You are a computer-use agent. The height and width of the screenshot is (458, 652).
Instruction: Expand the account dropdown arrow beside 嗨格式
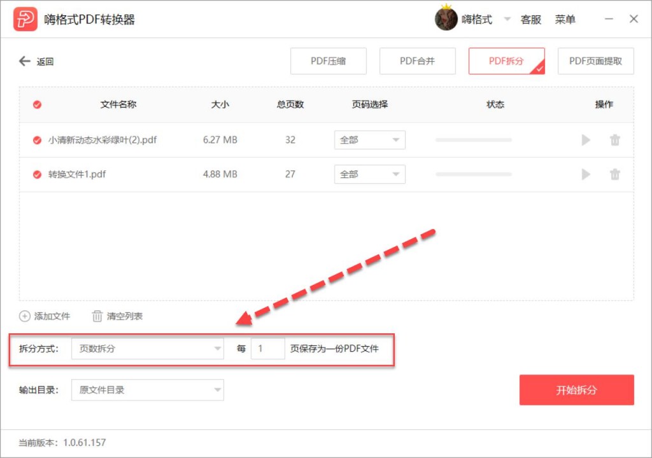pyautogui.click(x=507, y=19)
